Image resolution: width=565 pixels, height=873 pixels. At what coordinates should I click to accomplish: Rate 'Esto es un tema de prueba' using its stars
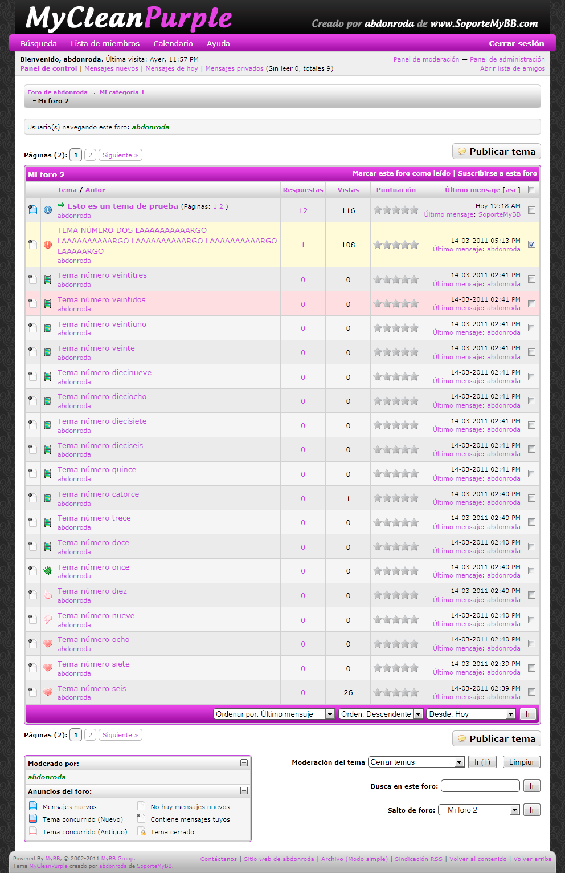(396, 210)
